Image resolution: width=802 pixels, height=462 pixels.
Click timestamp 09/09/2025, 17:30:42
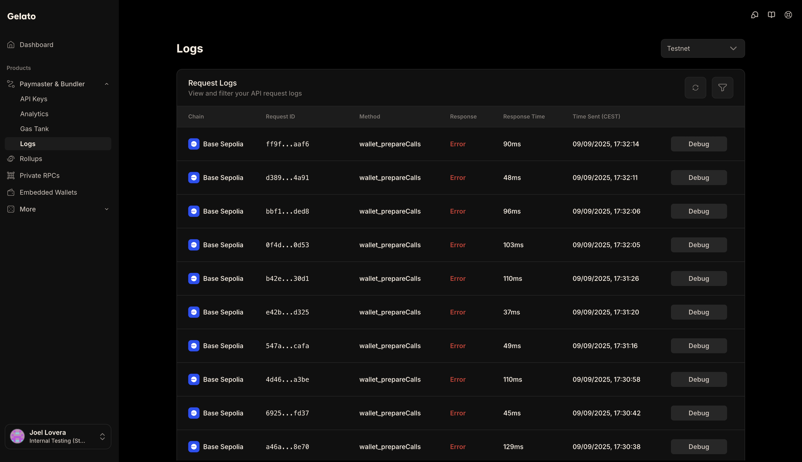pyautogui.click(x=606, y=413)
